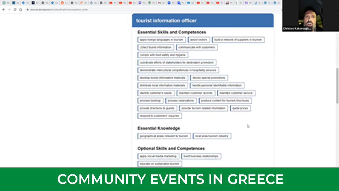Open the 'apply foreign languages in tourism' skill
This screenshot has height=191, width=339.
point(162,39)
